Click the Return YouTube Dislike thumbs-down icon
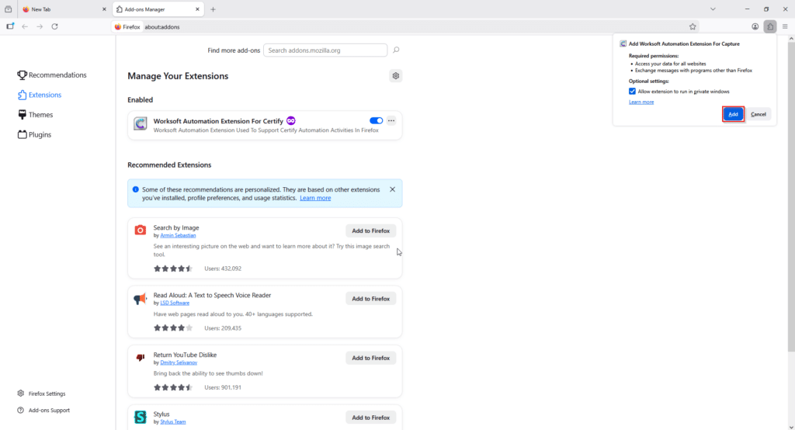 [x=141, y=358]
